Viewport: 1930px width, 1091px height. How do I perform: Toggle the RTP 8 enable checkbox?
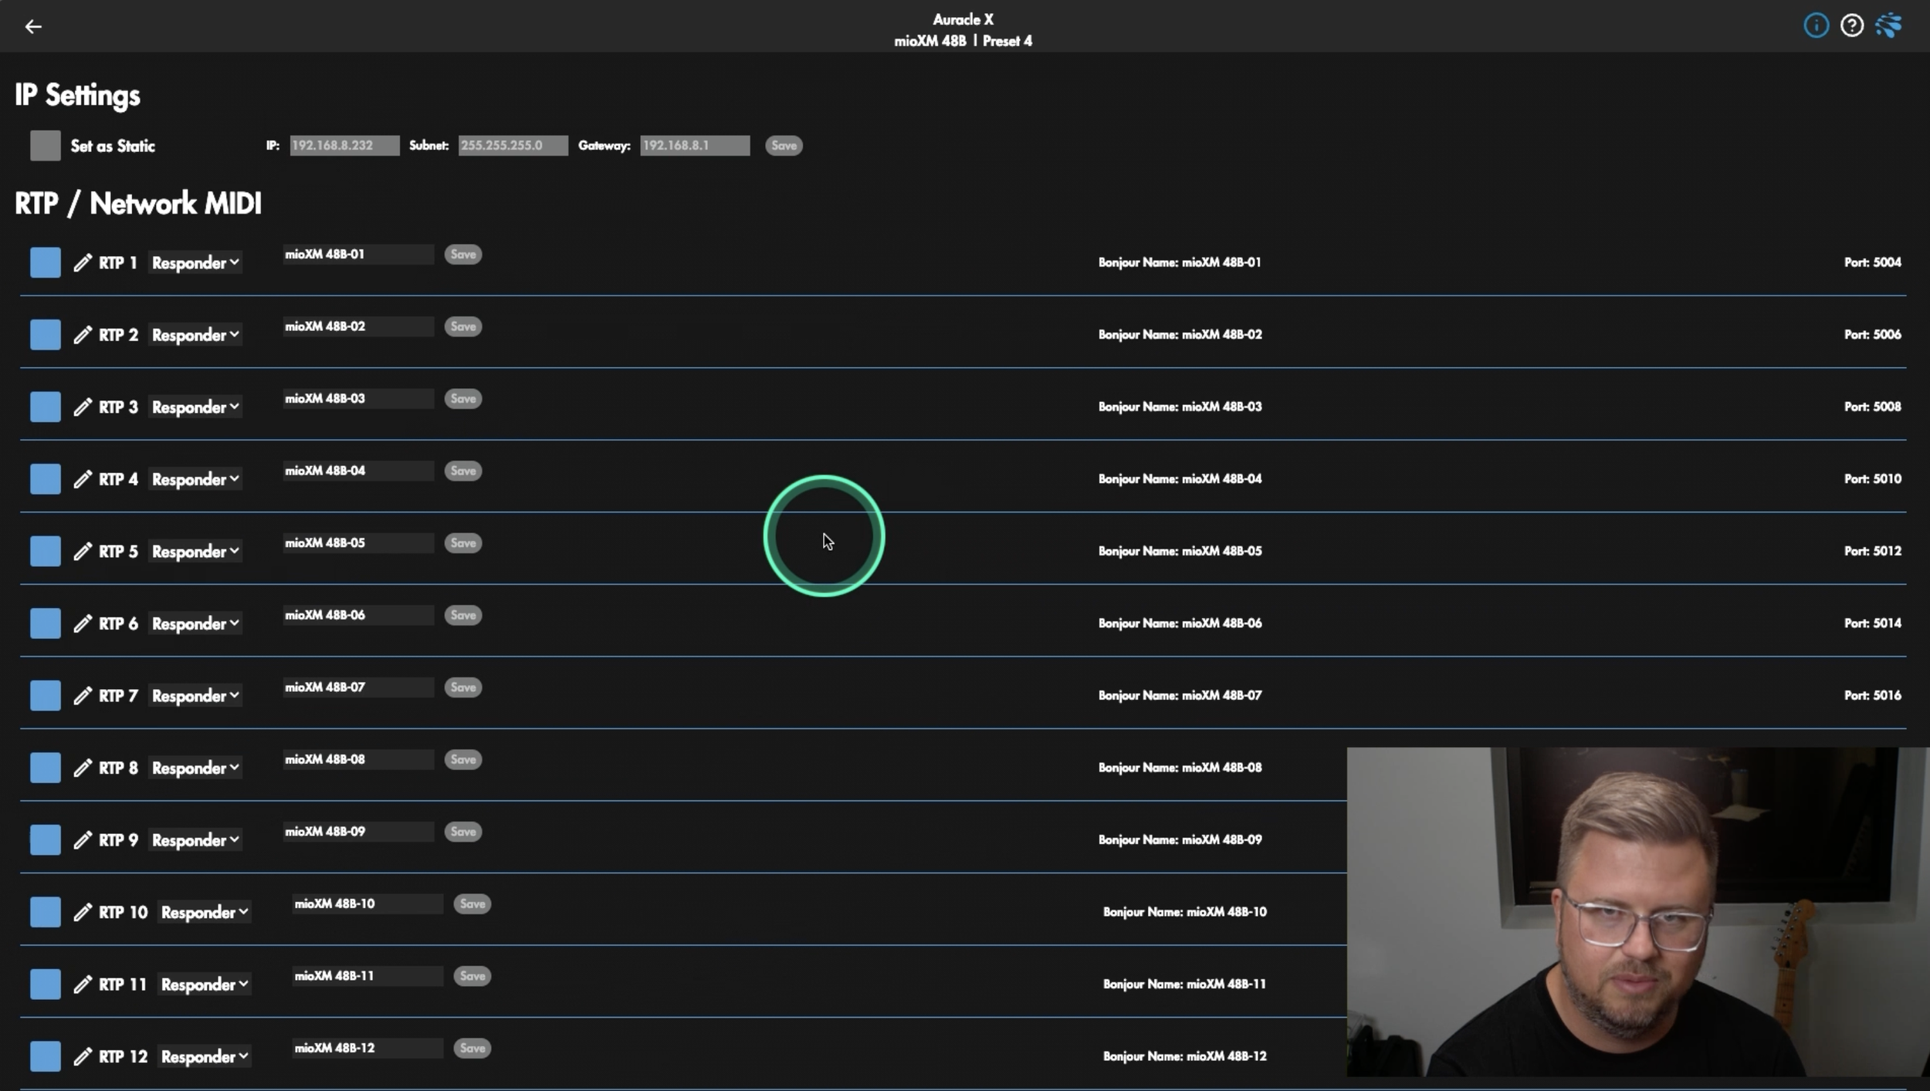coord(46,768)
